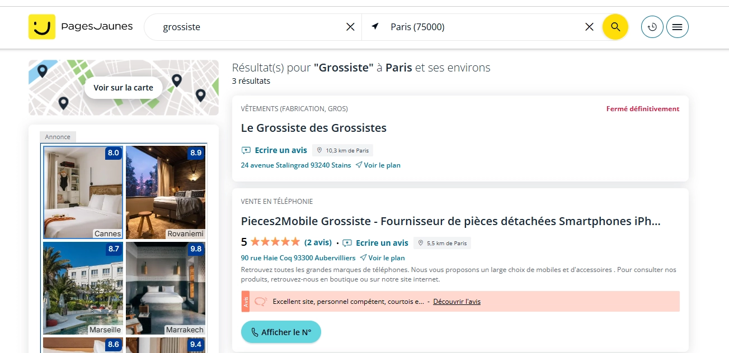Reveal the phone number with "Afficher le N°"

coord(281,332)
